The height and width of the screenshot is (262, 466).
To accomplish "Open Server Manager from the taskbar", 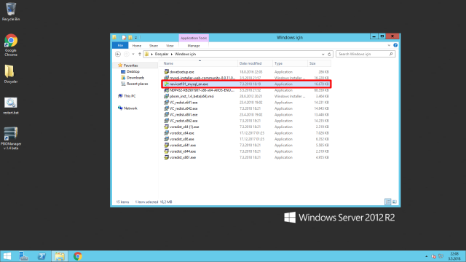I will pos(23,256).
